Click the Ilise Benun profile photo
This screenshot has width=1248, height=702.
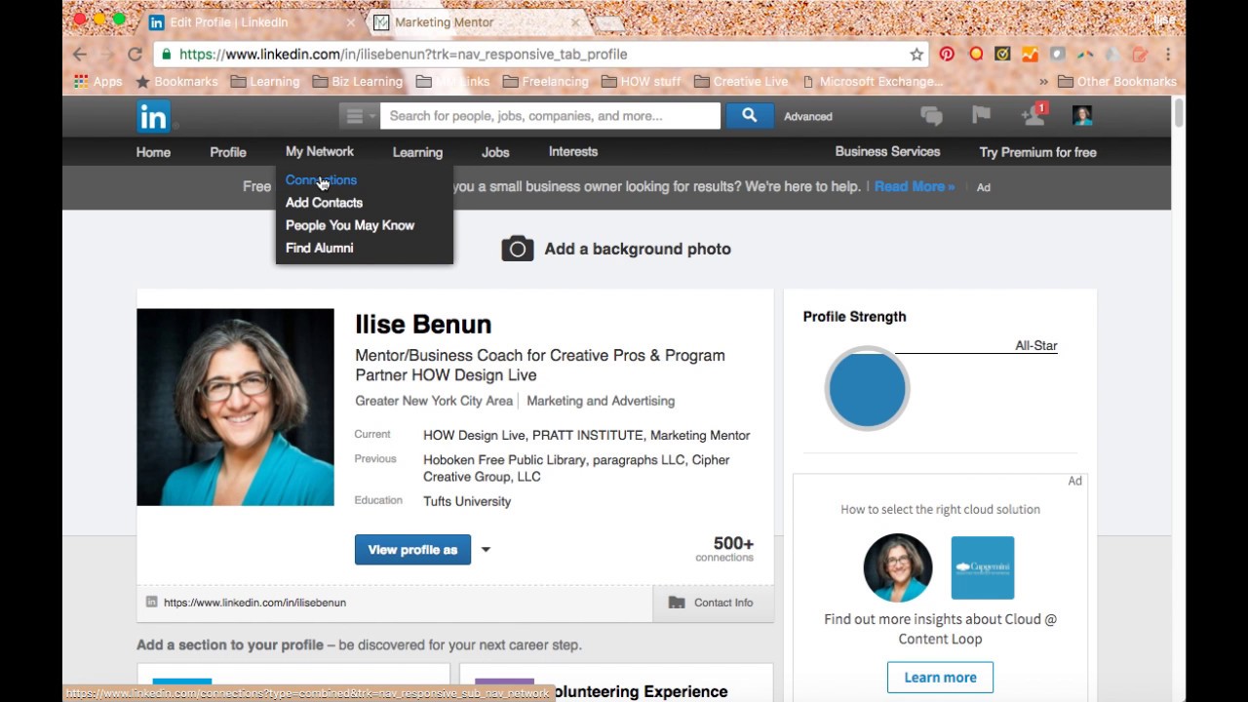coord(235,408)
